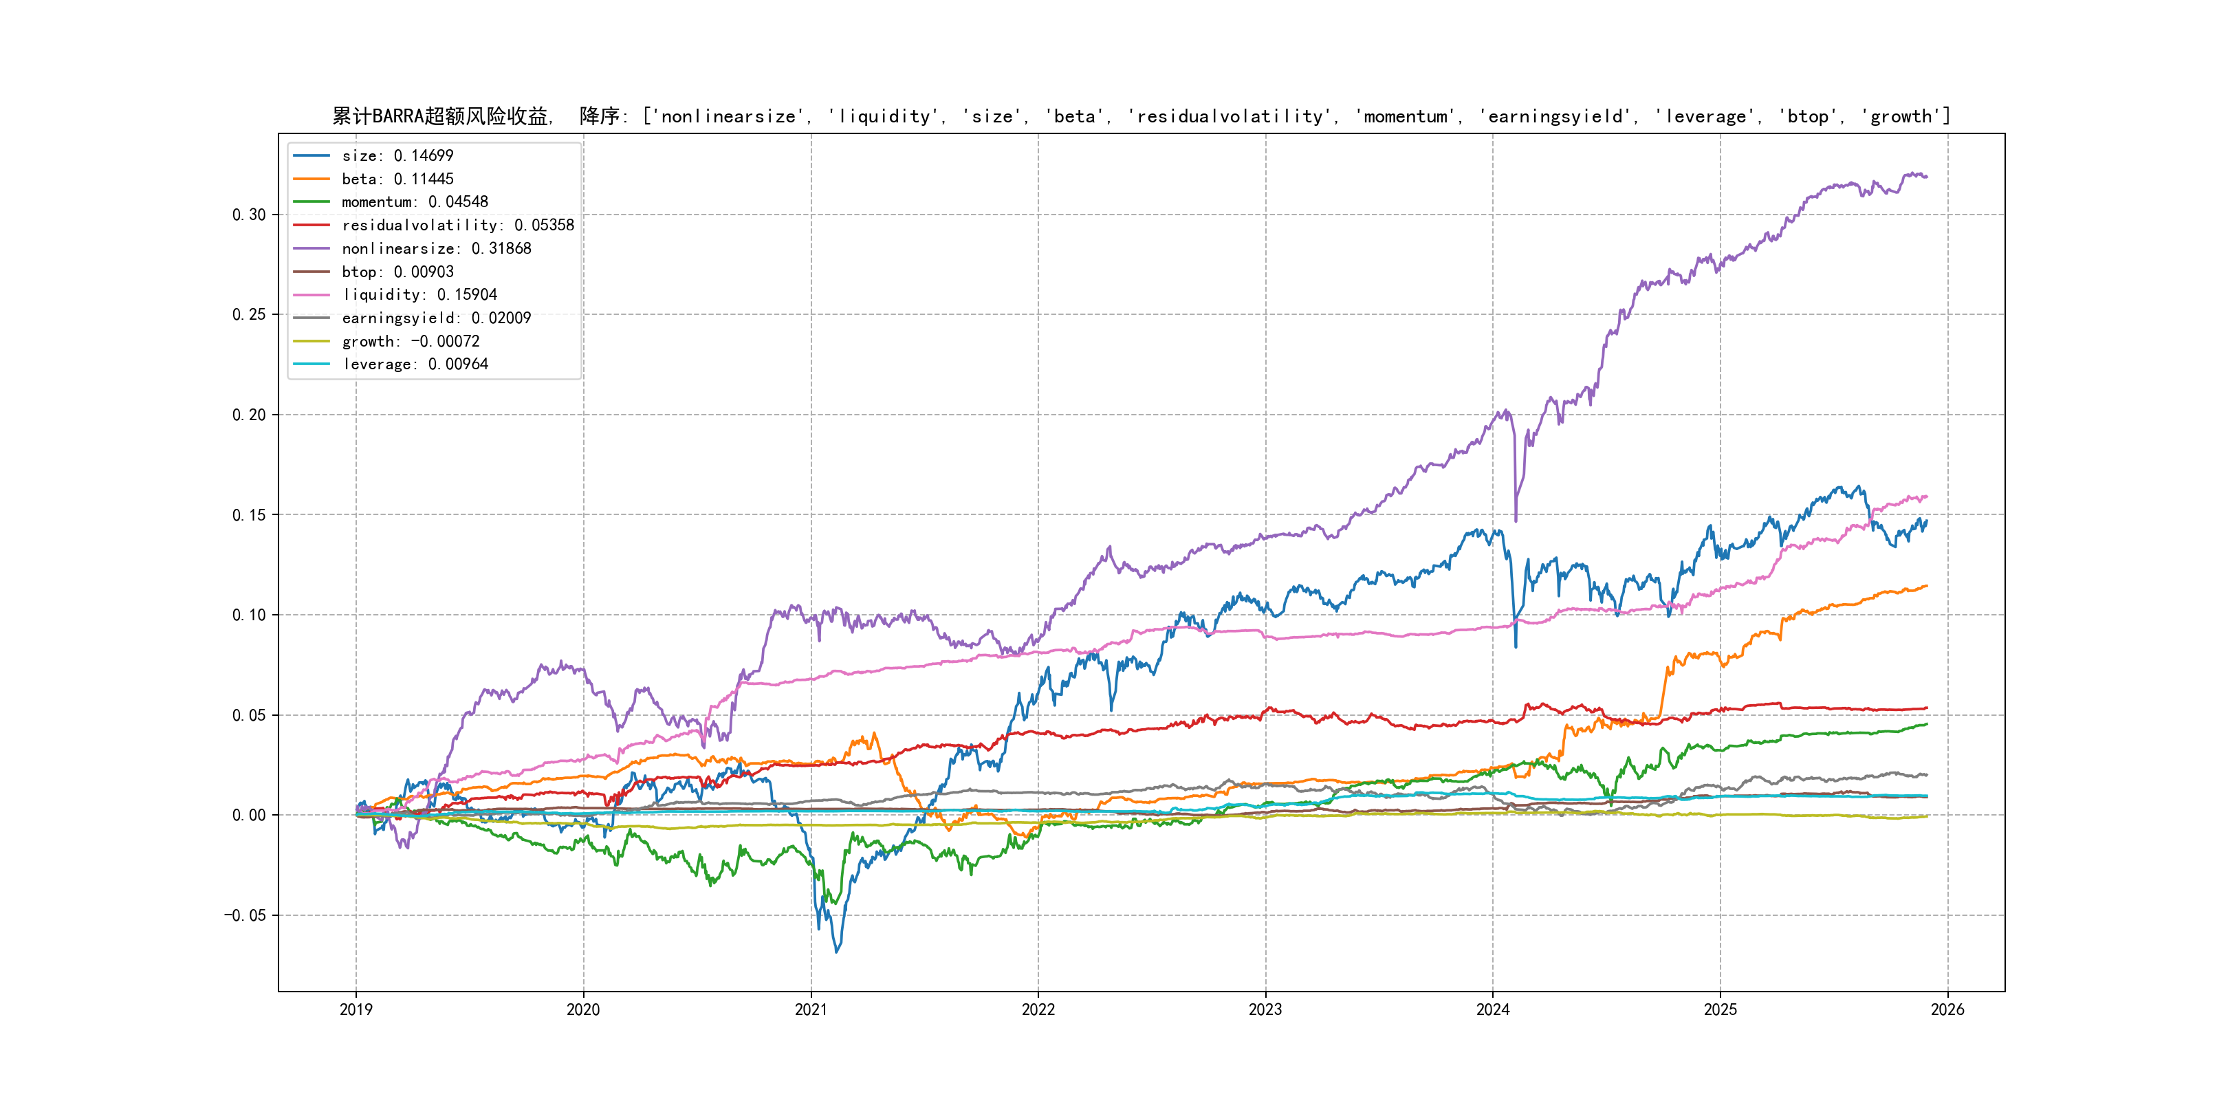Click the beta legend label
2228x1114 pixels.
pos(397,179)
